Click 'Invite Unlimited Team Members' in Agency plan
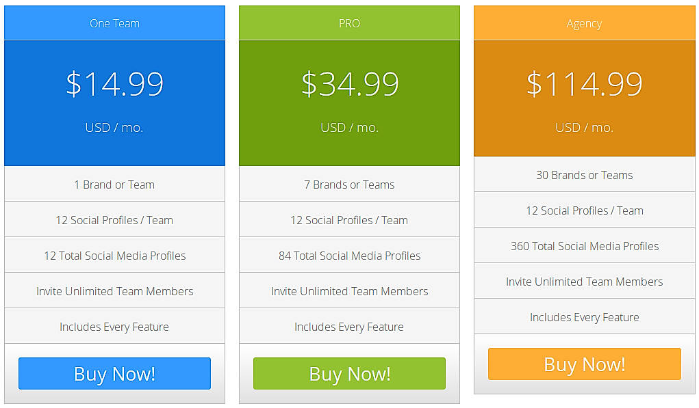Screen dimensions: 699x408 pyautogui.click(x=585, y=281)
